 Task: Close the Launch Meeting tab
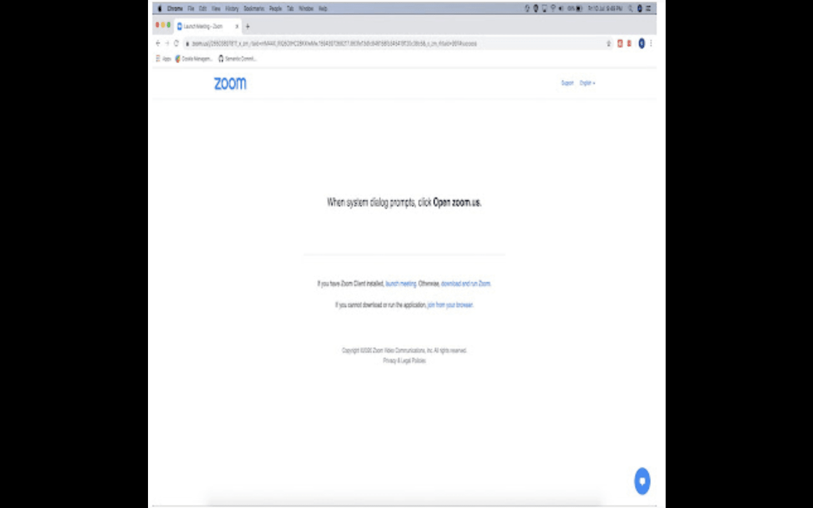pyautogui.click(x=237, y=26)
